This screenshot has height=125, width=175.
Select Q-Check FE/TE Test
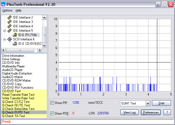24,105
